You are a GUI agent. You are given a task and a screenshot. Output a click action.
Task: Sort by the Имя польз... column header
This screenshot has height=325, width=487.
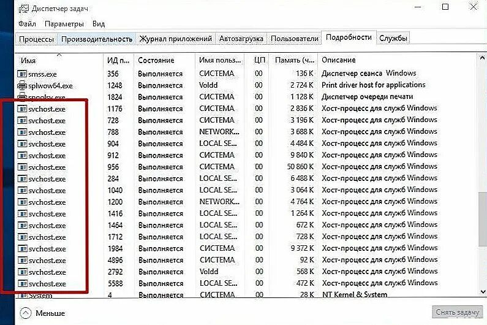point(220,60)
